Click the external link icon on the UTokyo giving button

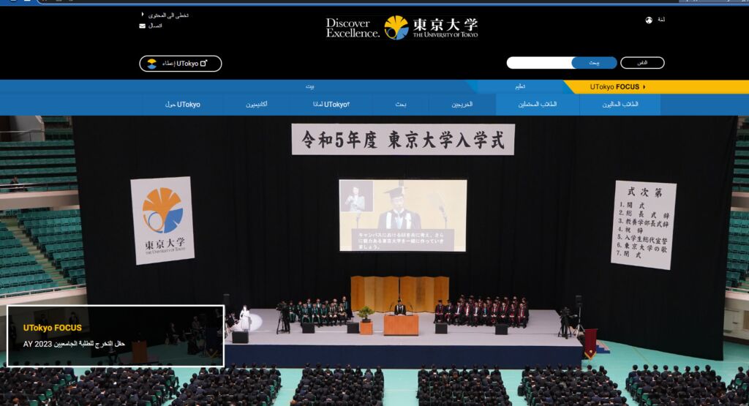coord(203,64)
